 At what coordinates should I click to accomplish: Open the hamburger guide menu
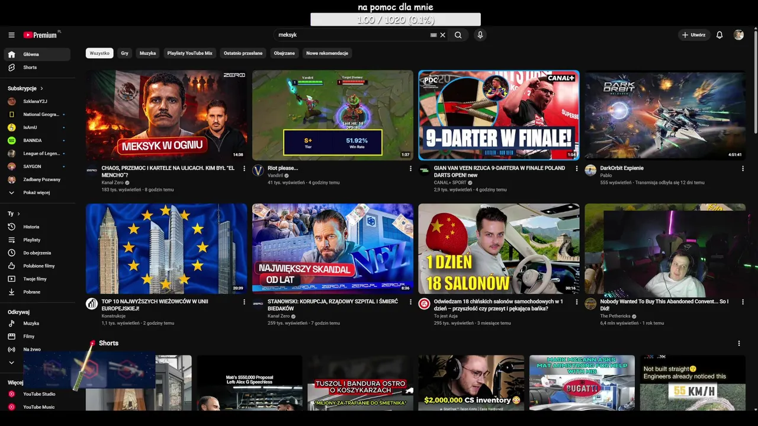(11, 35)
